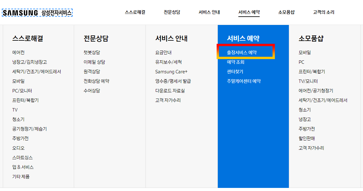Open 예약 조회 link

coord(235,62)
